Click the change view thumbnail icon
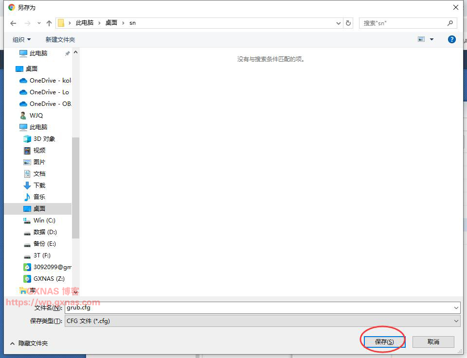467x358 pixels. pyautogui.click(x=423, y=39)
